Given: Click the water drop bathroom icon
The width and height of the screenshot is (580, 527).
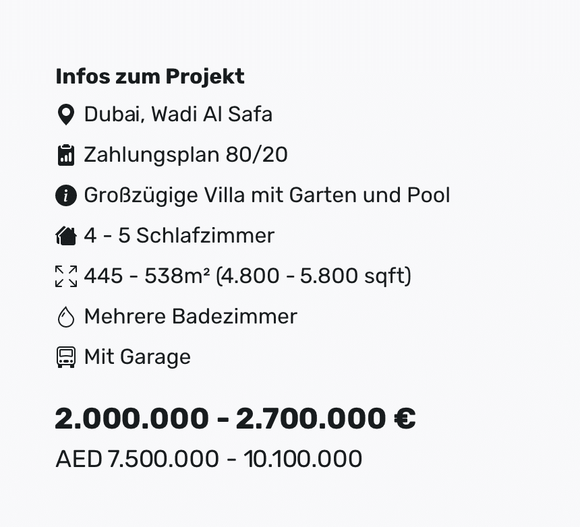Looking at the screenshot, I should [66, 317].
